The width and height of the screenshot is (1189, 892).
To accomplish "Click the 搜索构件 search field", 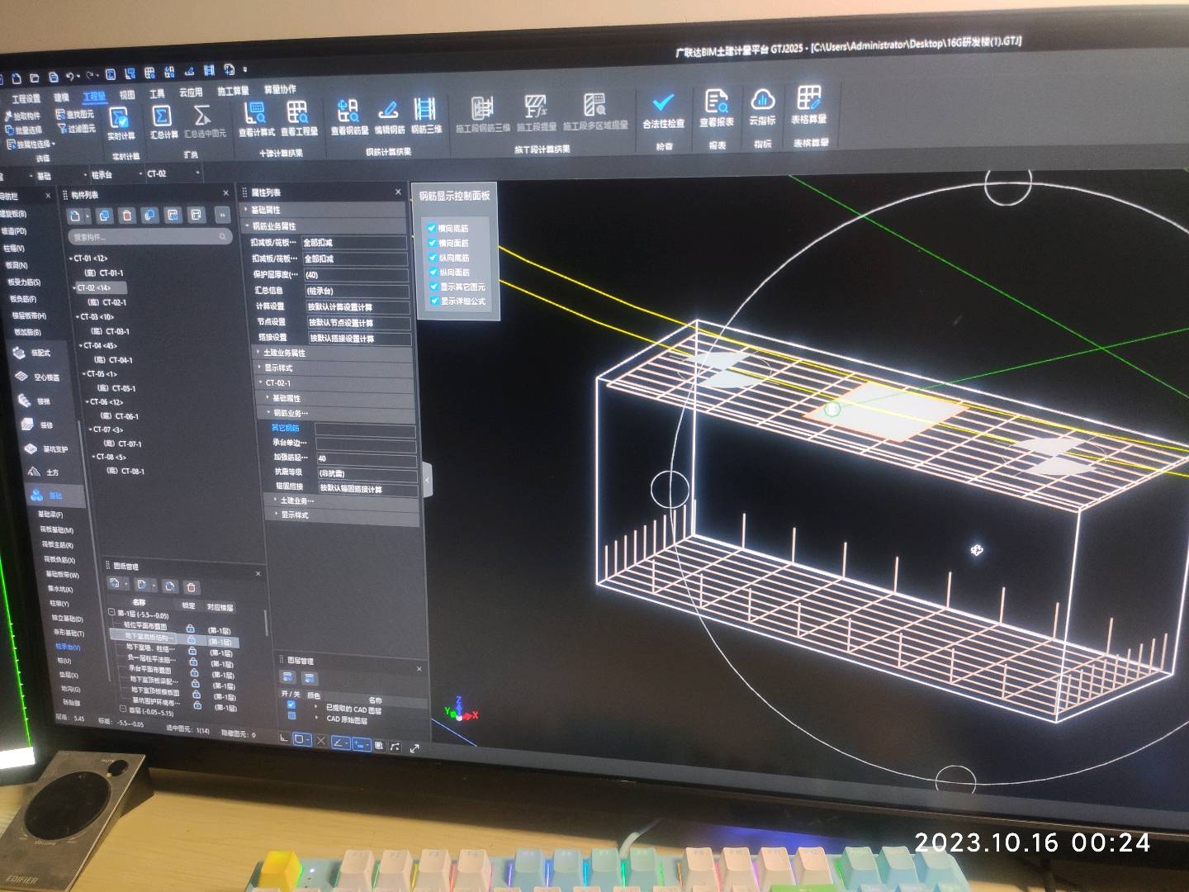I will pos(149,237).
